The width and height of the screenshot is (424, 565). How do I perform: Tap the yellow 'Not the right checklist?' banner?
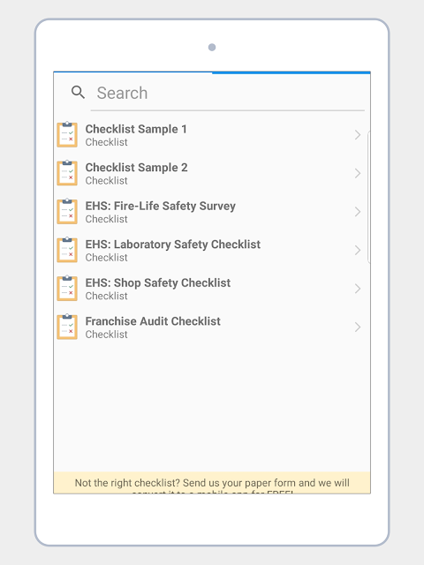(212, 483)
